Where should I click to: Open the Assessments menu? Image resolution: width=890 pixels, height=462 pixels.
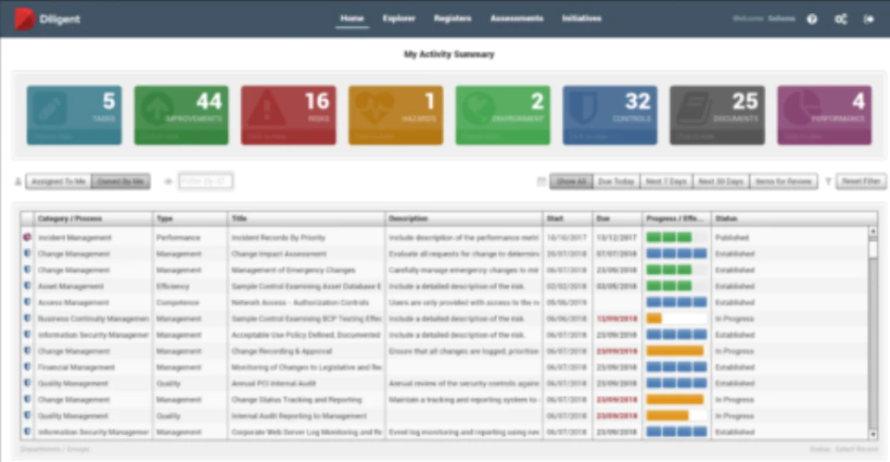(x=516, y=19)
